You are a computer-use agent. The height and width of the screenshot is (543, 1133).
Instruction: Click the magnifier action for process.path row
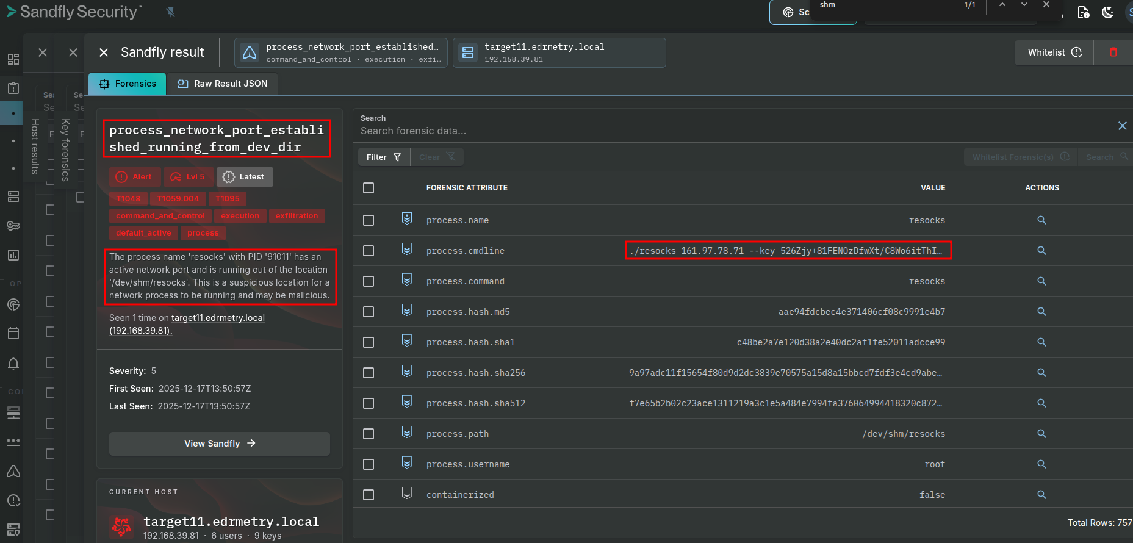[x=1041, y=434]
